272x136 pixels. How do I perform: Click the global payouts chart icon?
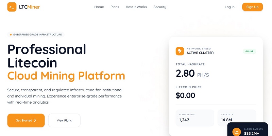236,132
